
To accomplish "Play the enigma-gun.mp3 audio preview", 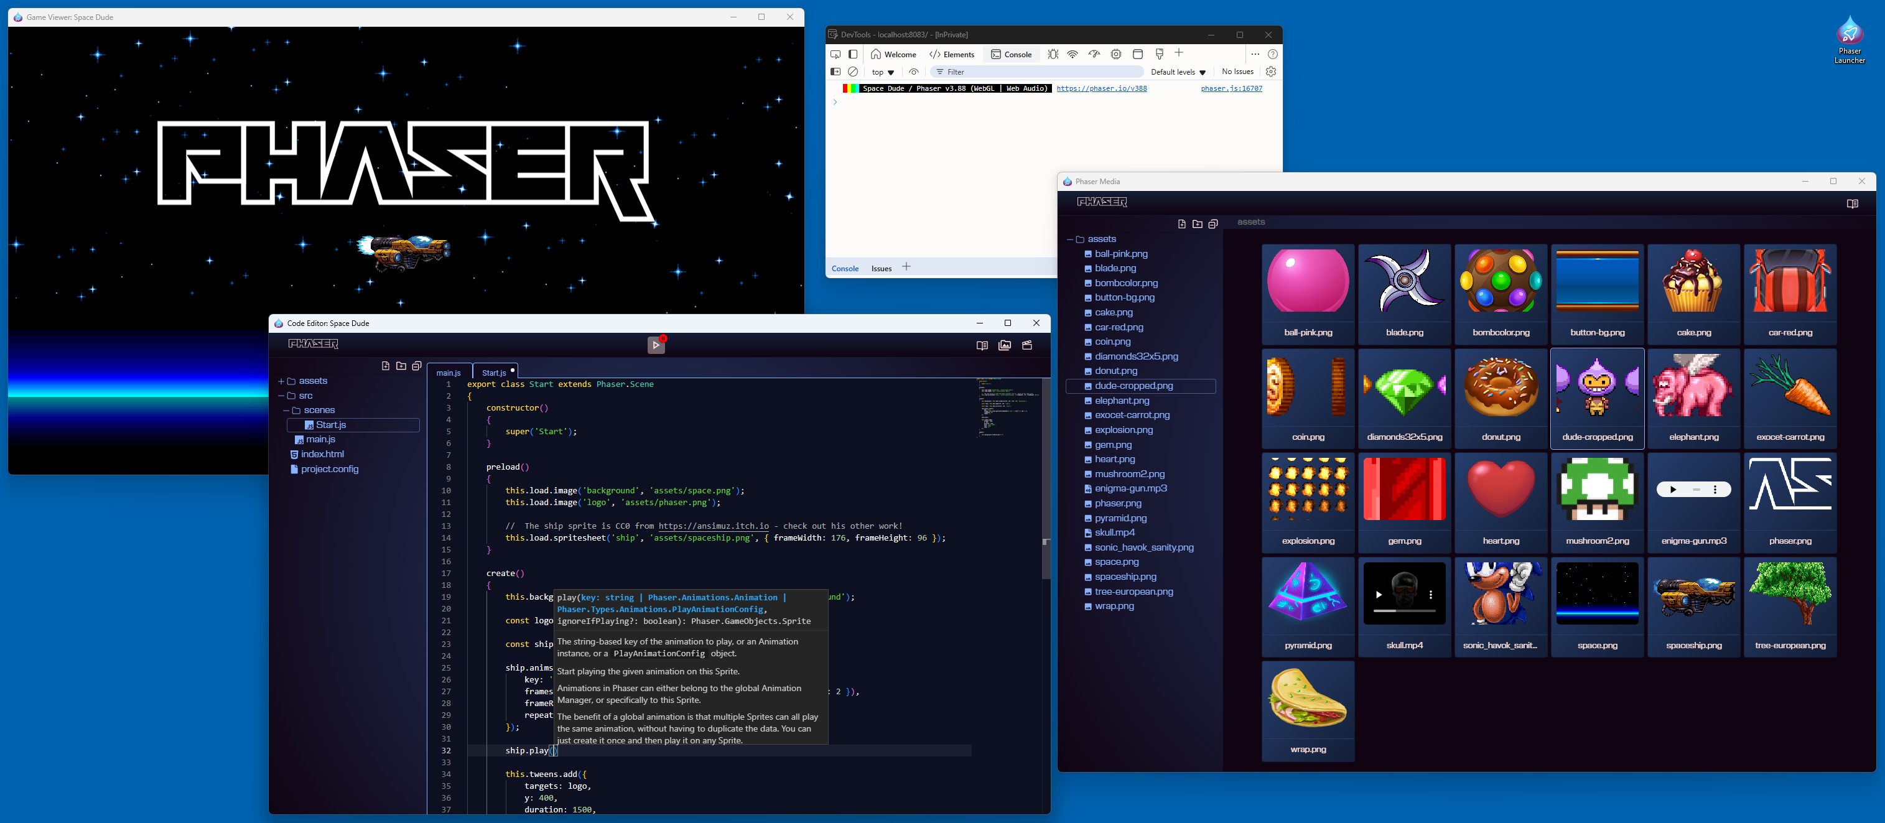I will pyautogui.click(x=1672, y=490).
